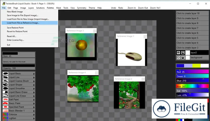The image size is (210, 121).
Task: Expand the Soft Paint submenu arrow
Action: (x=34, y=100)
